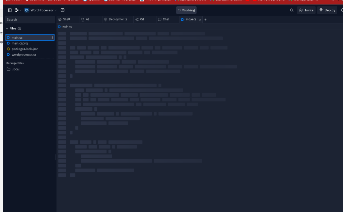343x212 pixels.
Task: Open packages.lock.json file
Action: (x=30, y=49)
